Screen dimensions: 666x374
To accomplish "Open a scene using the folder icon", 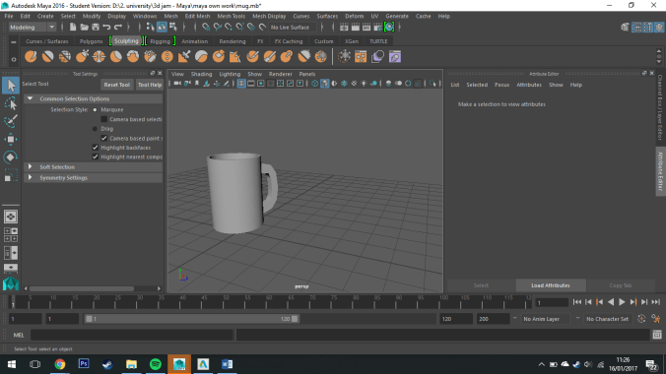I will [x=84, y=28].
